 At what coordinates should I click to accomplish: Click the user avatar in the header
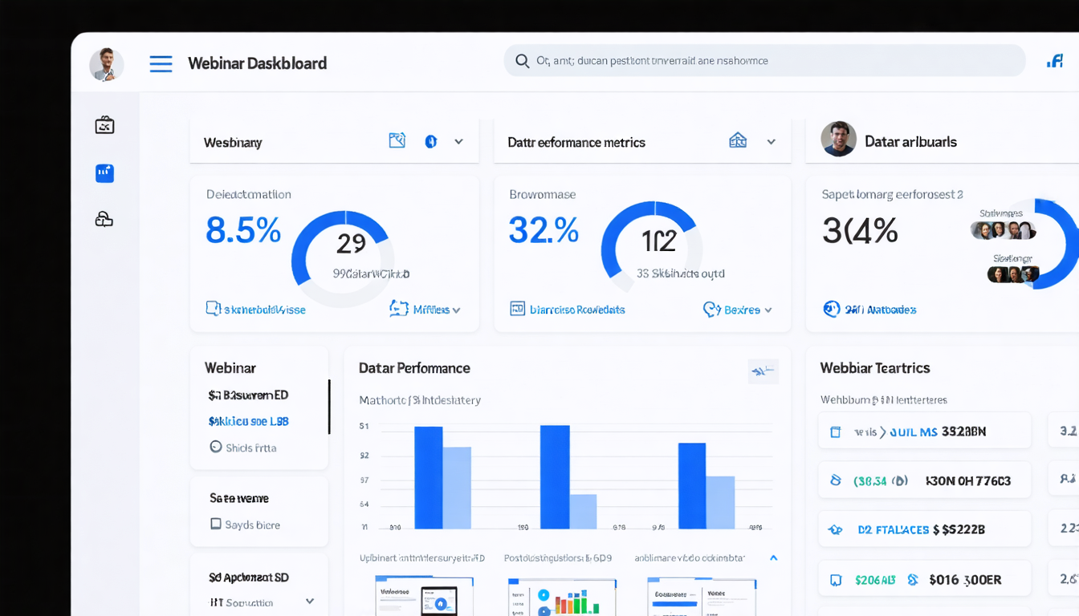[107, 64]
